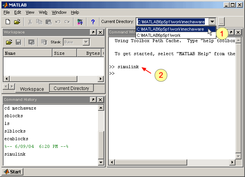The height and width of the screenshot is (177, 245).
Task: Click Command History scroll up arrow
Action: tap(101, 108)
